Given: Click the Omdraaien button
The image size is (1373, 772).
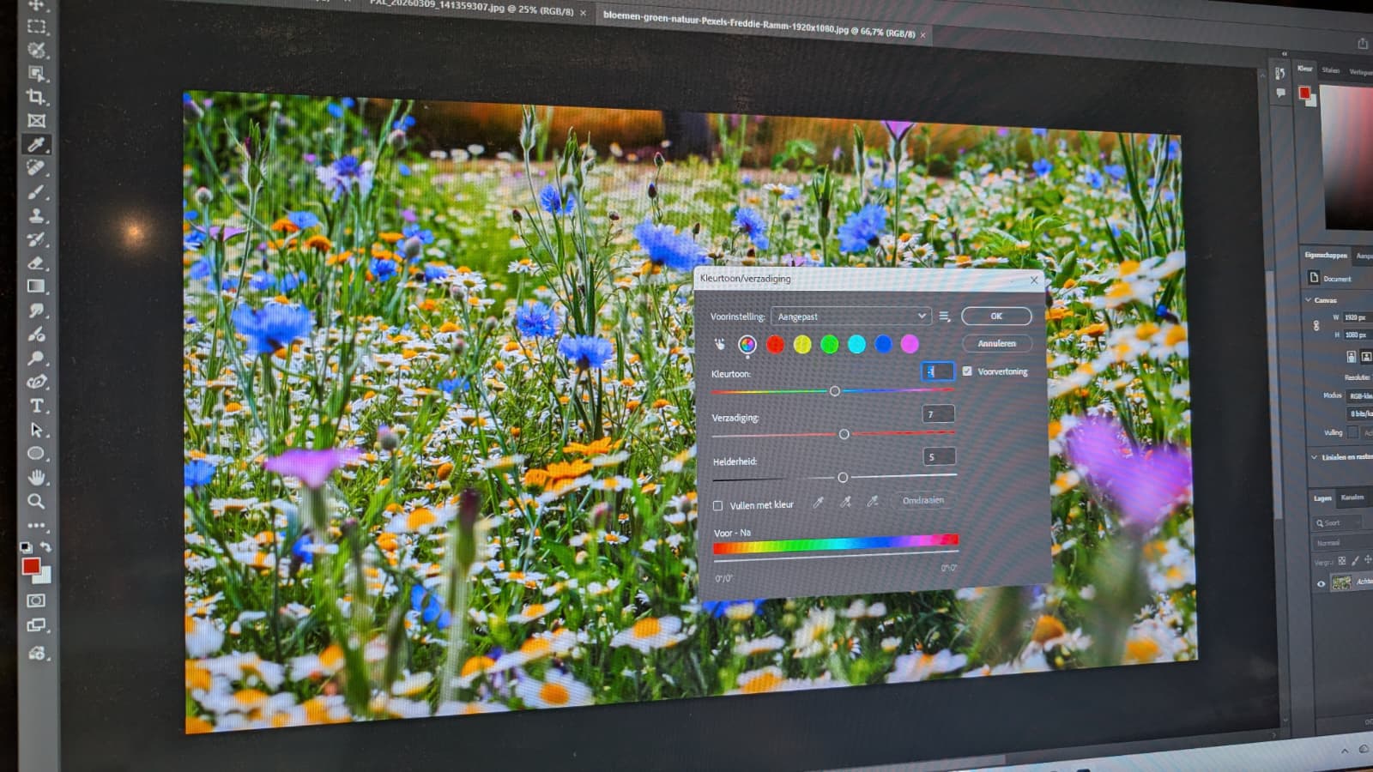Looking at the screenshot, I should (922, 500).
